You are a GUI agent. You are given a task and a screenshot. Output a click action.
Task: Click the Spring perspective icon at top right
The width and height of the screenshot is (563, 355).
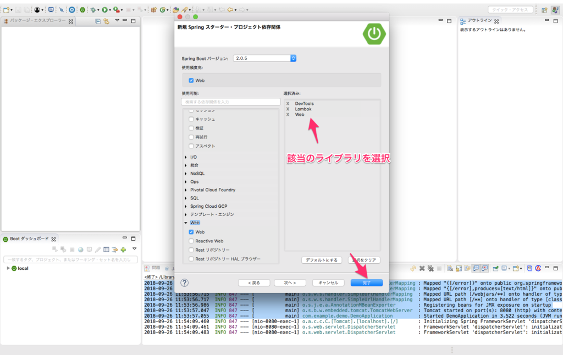tap(555, 10)
